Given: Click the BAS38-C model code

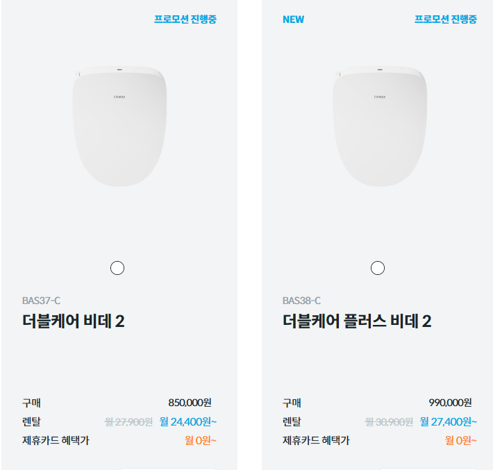Looking at the screenshot, I should pos(301,301).
